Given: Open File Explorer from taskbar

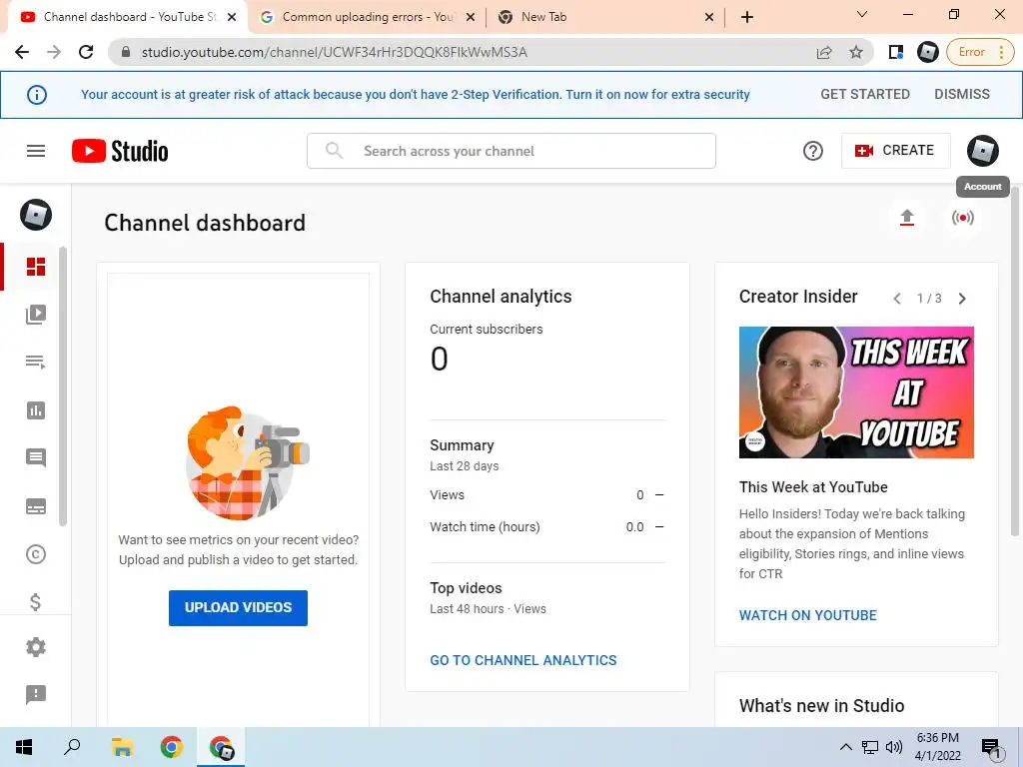Looking at the screenshot, I should point(122,747).
